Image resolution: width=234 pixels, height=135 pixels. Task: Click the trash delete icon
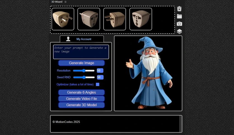pos(179,9)
